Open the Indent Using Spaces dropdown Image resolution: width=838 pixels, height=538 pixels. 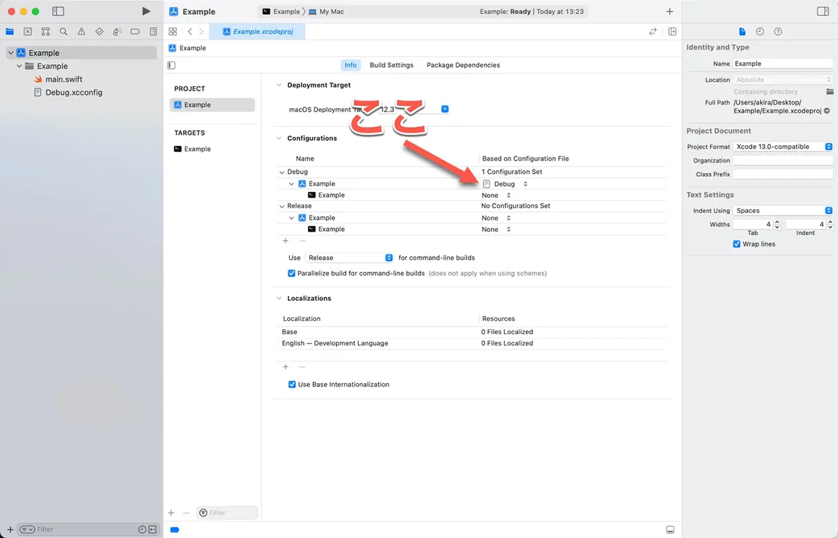coord(782,211)
